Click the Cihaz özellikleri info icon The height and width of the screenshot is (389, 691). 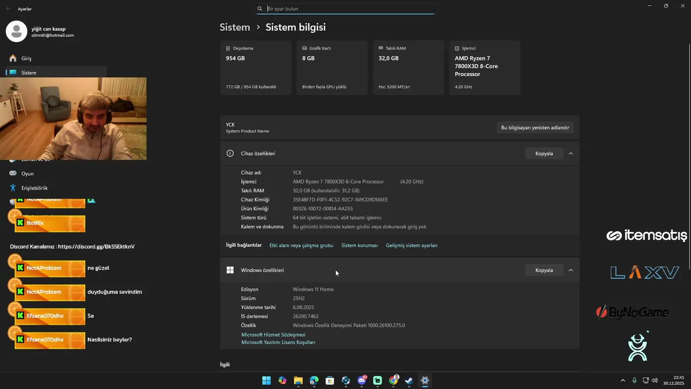[x=230, y=153]
